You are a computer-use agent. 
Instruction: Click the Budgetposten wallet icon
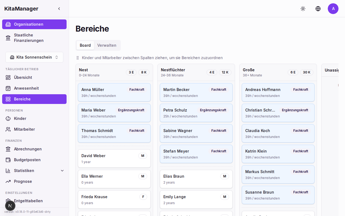click(x=8, y=160)
